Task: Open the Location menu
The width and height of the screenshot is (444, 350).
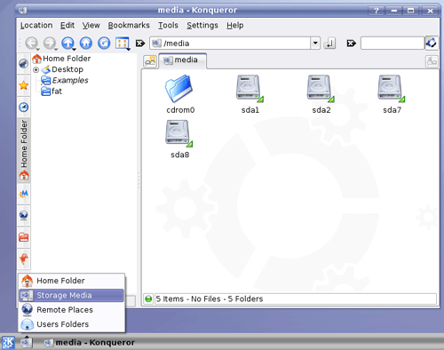Action: [36, 26]
